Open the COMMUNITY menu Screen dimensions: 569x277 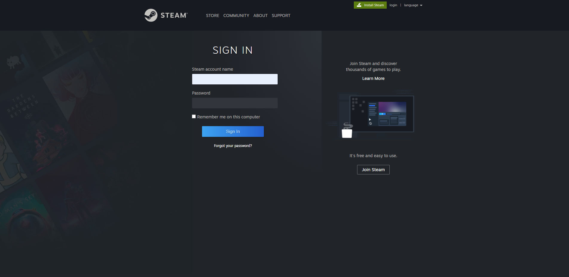coord(236,16)
